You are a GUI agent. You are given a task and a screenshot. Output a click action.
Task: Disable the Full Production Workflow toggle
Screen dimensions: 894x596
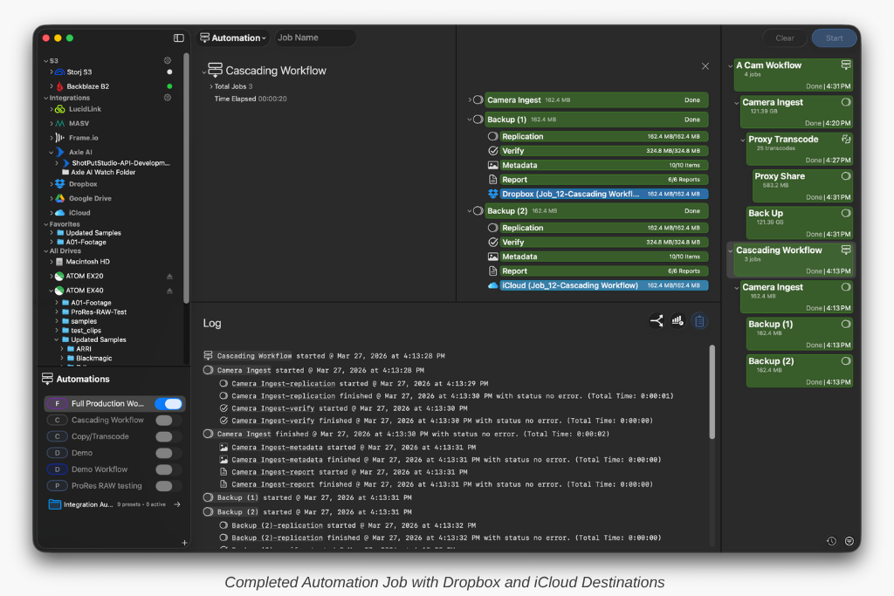[x=168, y=404]
